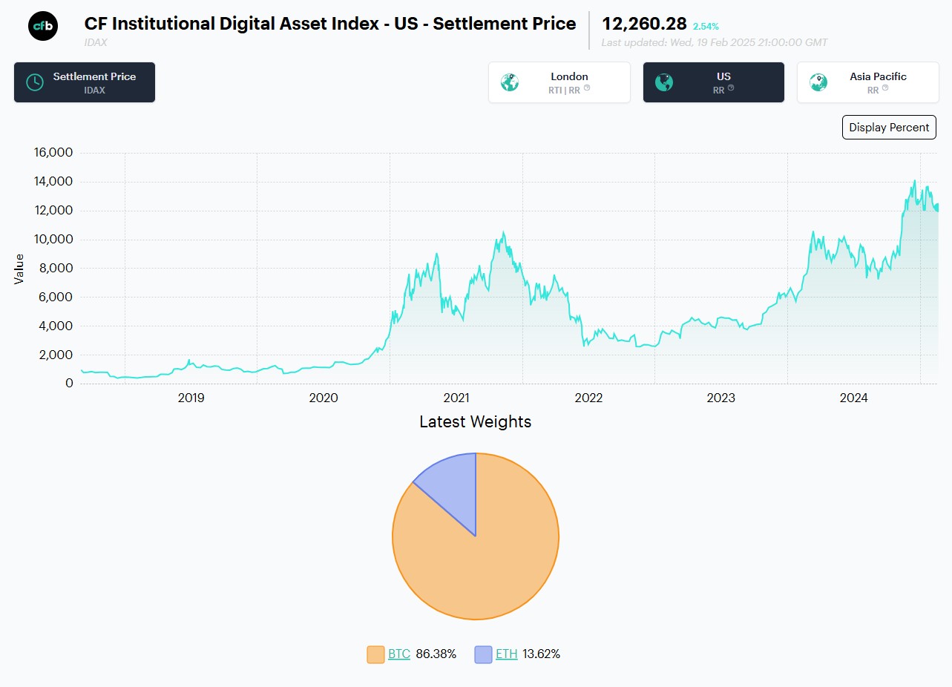Viewport: 952px width, 687px height.
Task: Toggle BTC legend swatch visibility
Action: (376, 654)
